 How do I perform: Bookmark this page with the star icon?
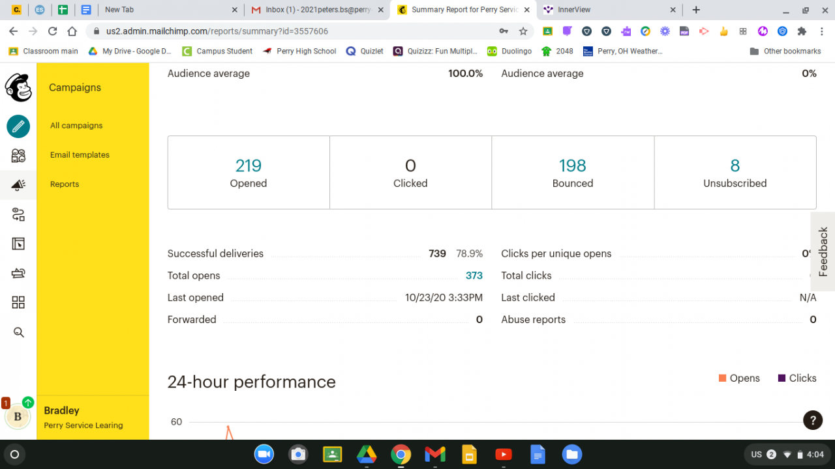coord(523,31)
